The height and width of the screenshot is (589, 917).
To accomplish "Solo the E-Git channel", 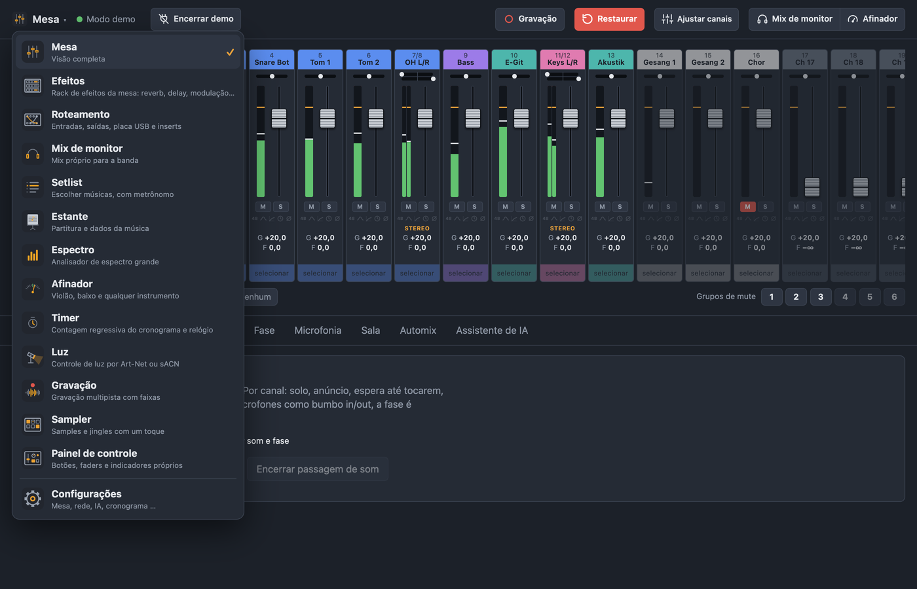I will [523, 207].
